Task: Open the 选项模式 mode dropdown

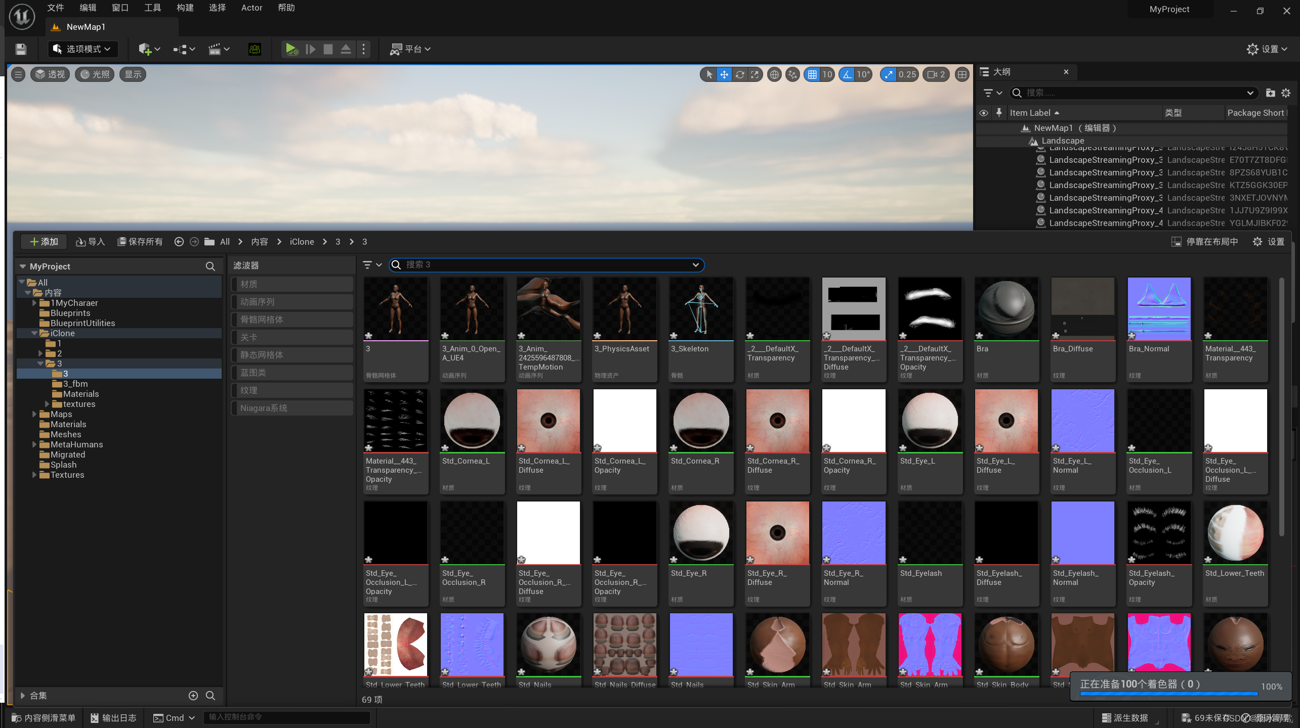Action: (82, 49)
